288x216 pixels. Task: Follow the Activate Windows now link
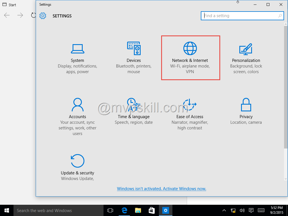[x=161, y=189]
